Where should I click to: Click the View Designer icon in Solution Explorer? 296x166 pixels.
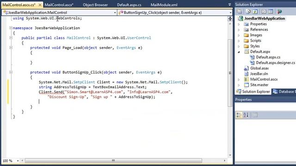click(271, 12)
